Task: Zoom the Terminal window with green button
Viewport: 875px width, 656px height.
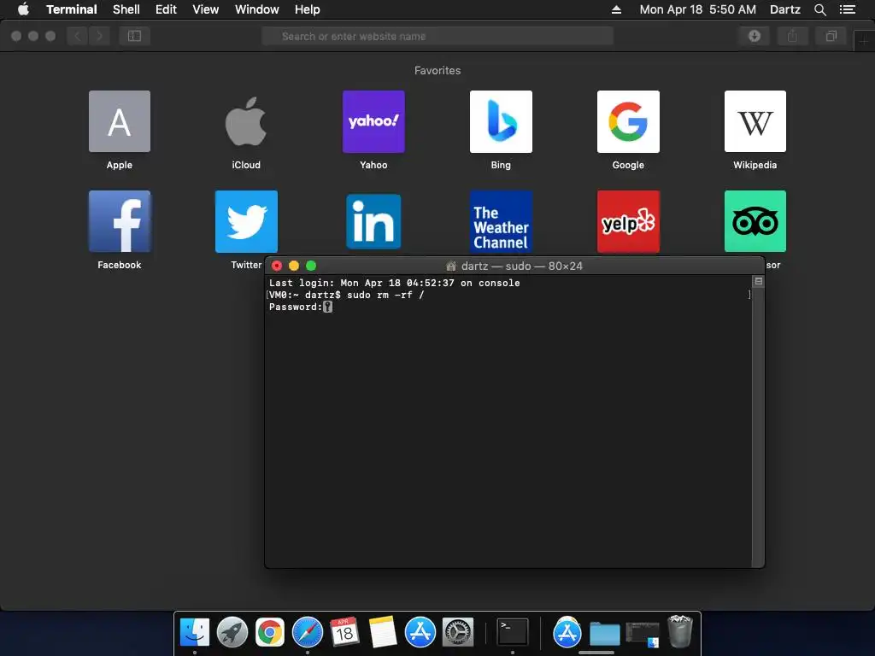Action: pyautogui.click(x=311, y=266)
